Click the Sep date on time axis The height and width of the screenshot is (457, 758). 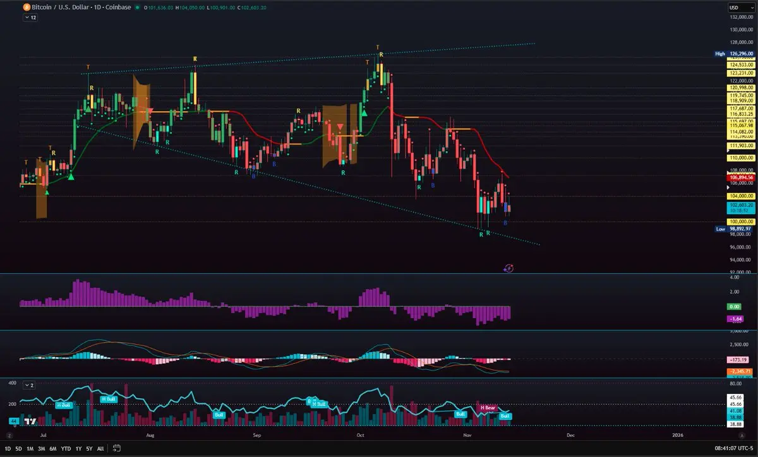256,436
